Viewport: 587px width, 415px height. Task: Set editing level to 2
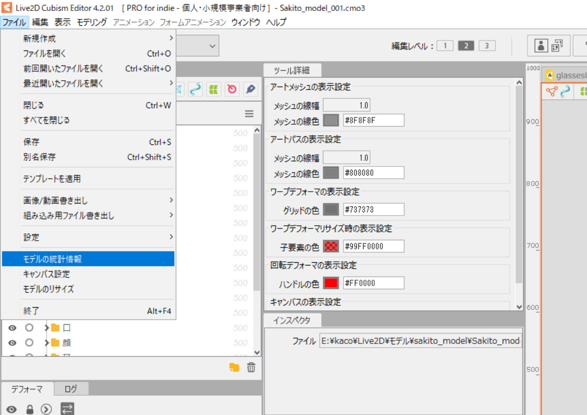[466, 45]
